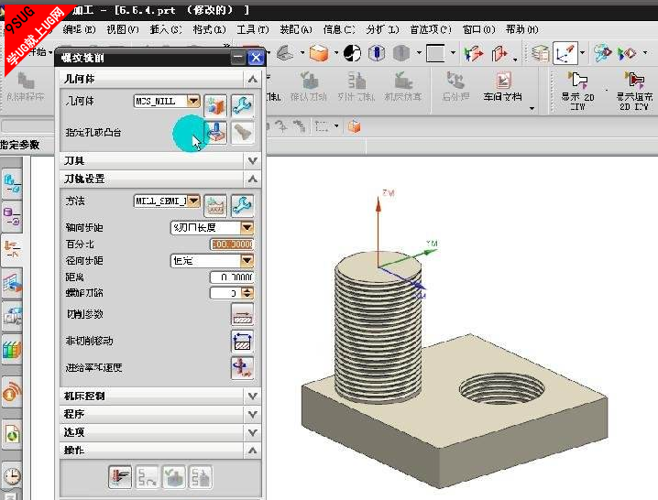Select or edit hole or boss geometry
658x500 pixels.
coord(215,132)
